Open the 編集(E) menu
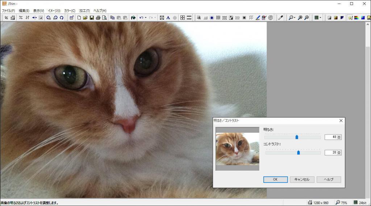 24,10
